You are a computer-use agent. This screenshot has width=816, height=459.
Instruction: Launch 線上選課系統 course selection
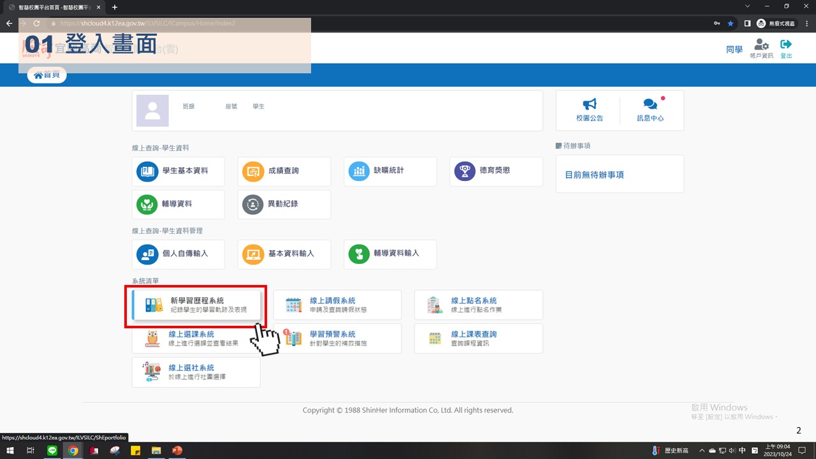tap(196, 339)
